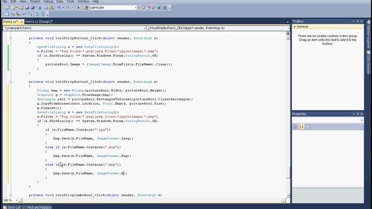Click the toolbar icon left of Start Page icon
The height and width of the screenshot is (209, 372).
point(153,8)
